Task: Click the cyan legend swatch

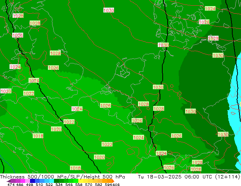Action: pos(52,181)
